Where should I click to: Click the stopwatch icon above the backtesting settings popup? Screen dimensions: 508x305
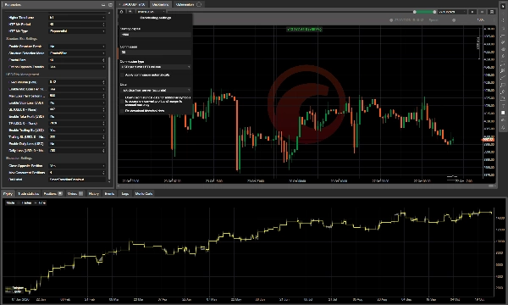[121, 12]
